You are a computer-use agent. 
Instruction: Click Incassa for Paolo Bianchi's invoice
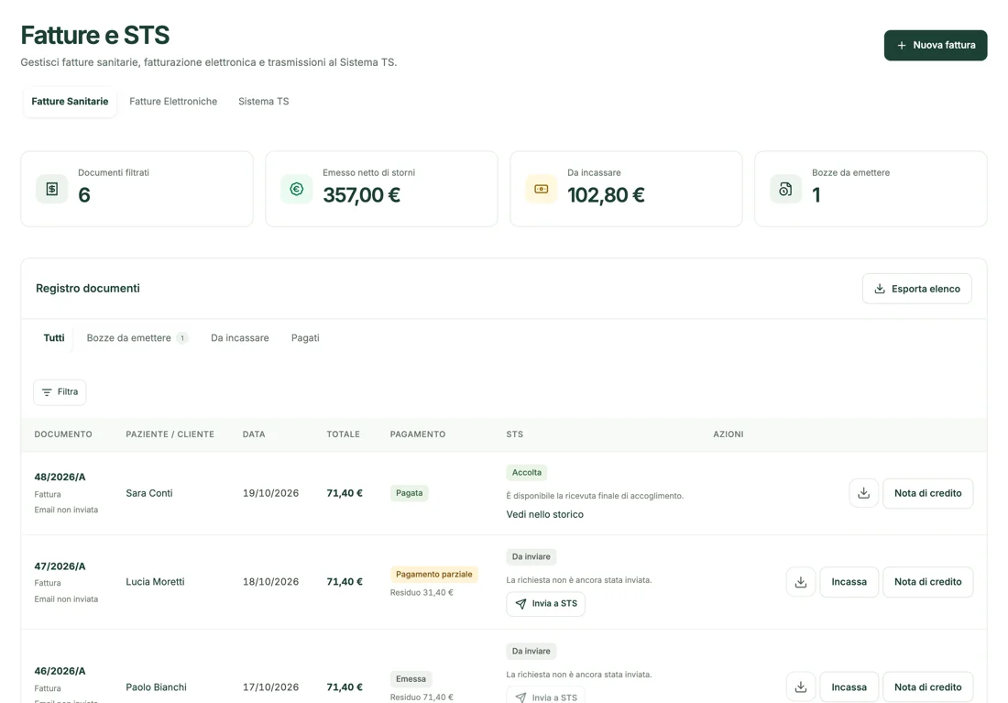[849, 687]
